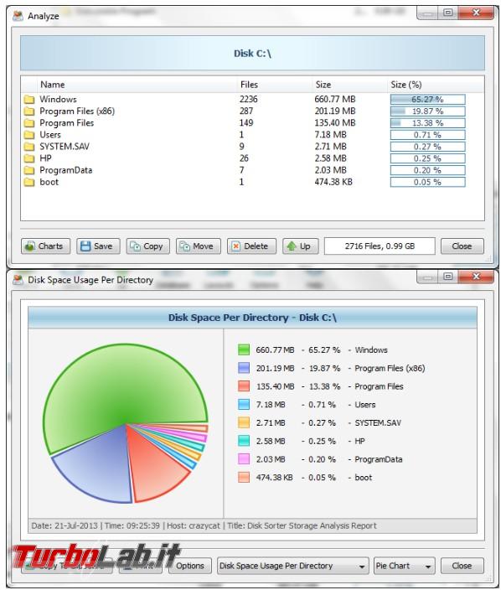Screen dimensions: 501x590
Task: Close the Analyze dialog with Close button
Action: pos(462,246)
